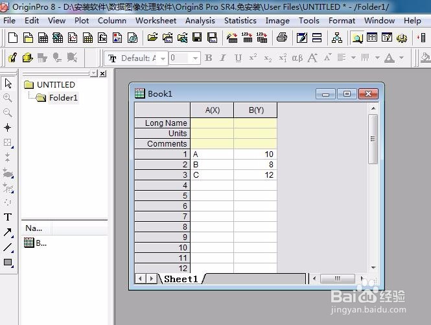Open the Worksheet menu
This screenshot has width=431, height=325.
(x=156, y=21)
